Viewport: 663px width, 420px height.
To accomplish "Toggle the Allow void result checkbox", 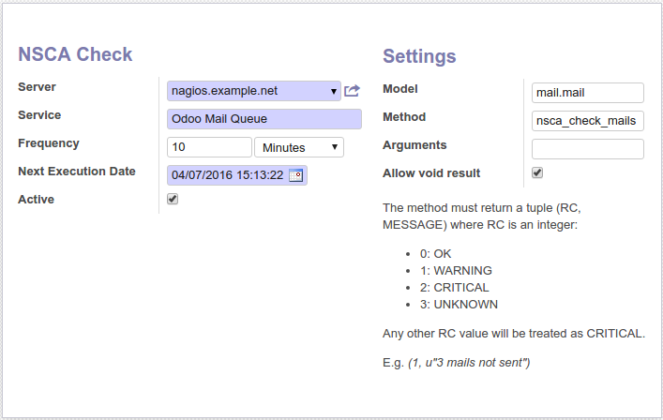I will click(537, 172).
